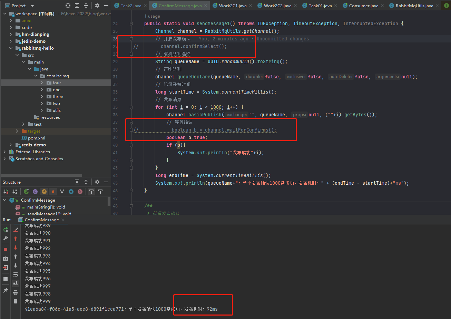
Task: Close the ConfirmMessage Run tab
Action: (63, 220)
